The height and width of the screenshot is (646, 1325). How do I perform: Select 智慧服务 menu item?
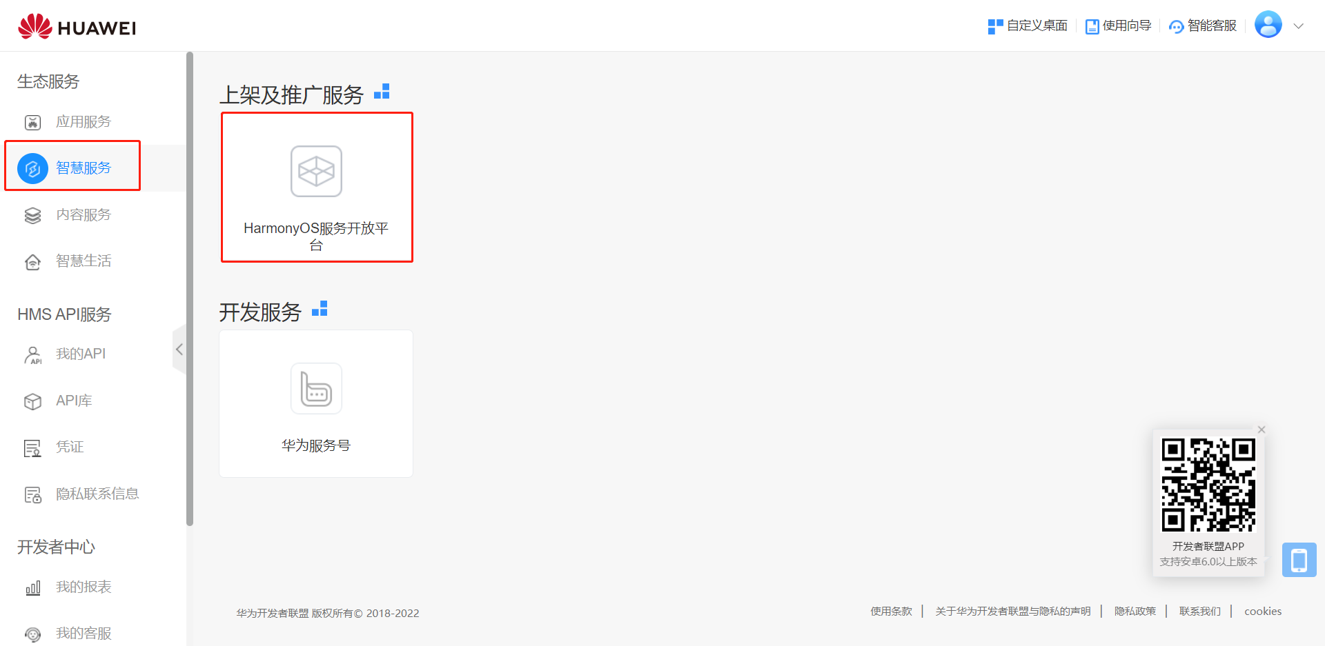tap(84, 168)
